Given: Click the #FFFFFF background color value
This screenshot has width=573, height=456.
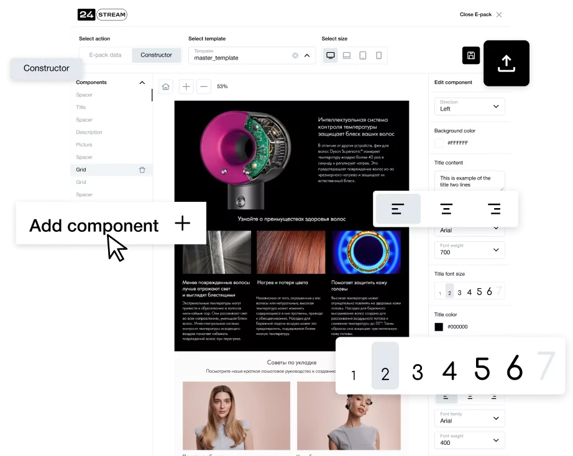Looking at the screenshot, I should tap(457, 144).
